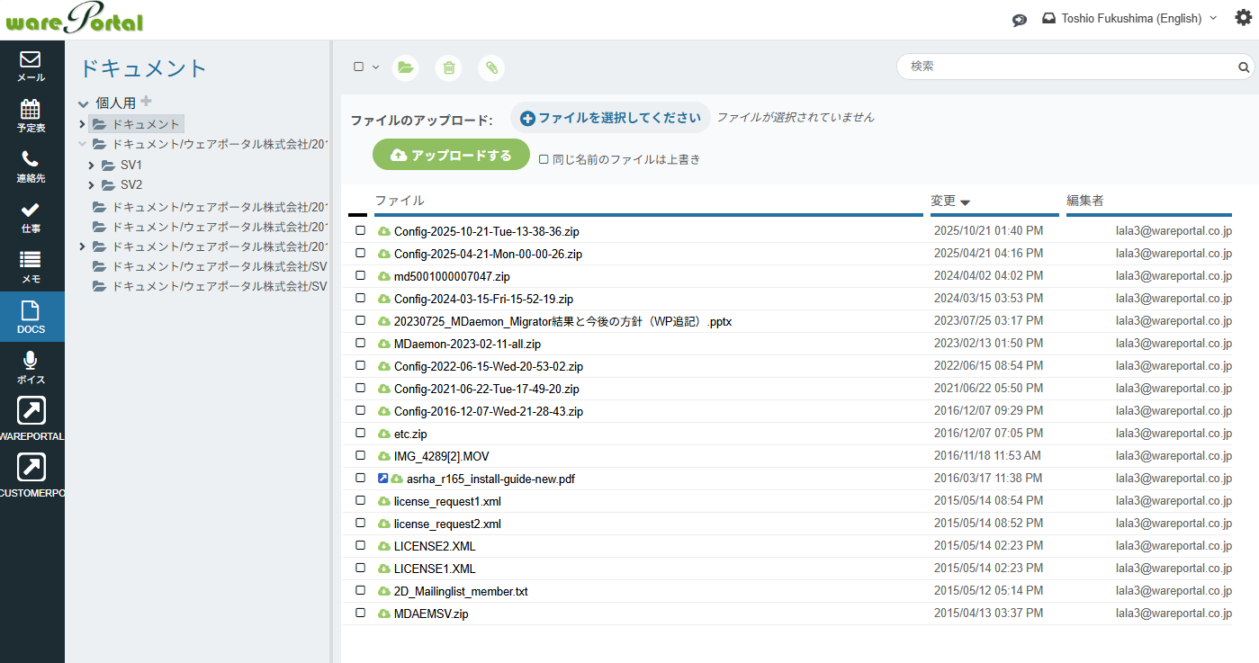Click in the search field
Screen dimensions: 1259x663
pyautogui.click(x=1066, y=67)
